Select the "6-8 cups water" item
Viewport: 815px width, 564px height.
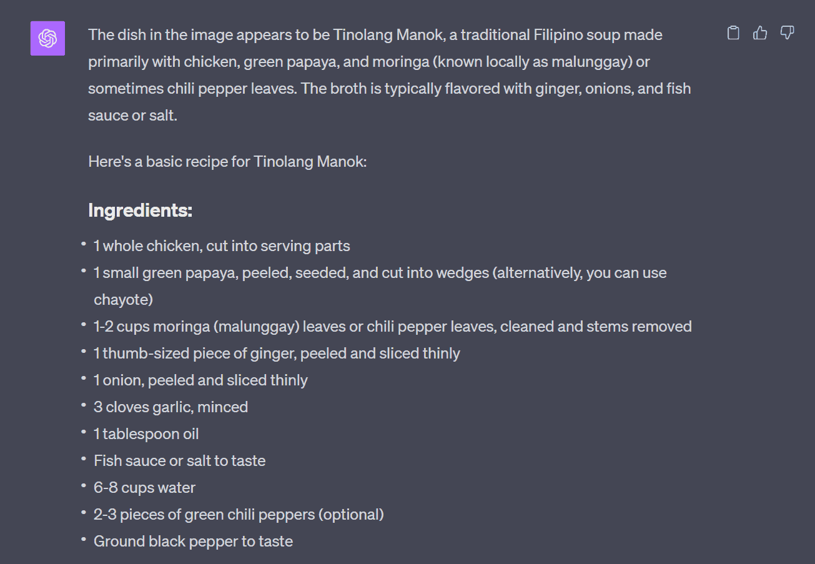pos(144,488)
